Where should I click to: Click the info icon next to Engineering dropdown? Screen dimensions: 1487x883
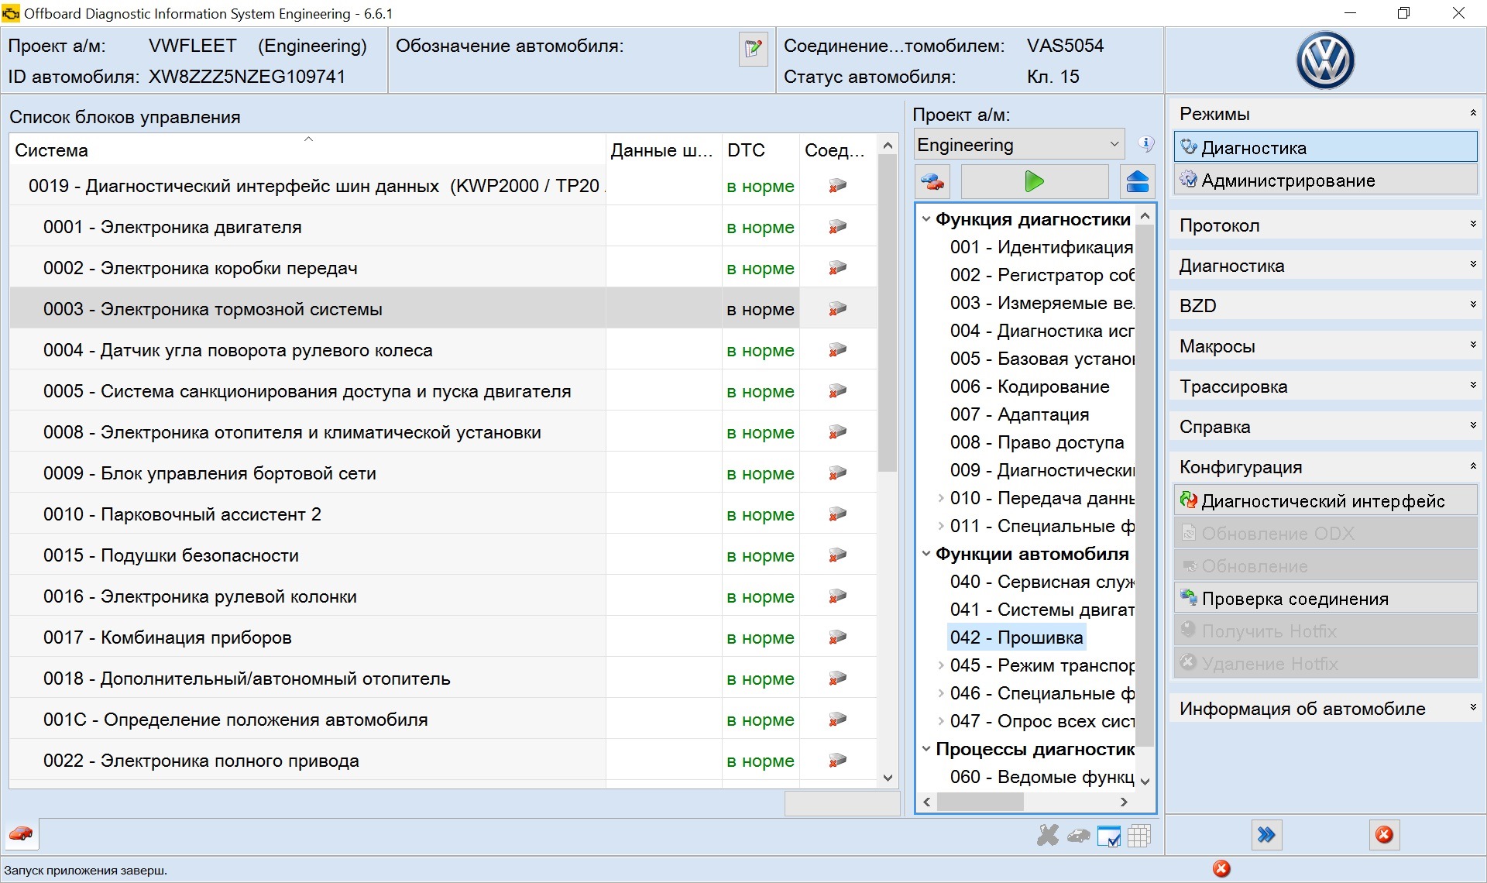(x=1145, y=144)
